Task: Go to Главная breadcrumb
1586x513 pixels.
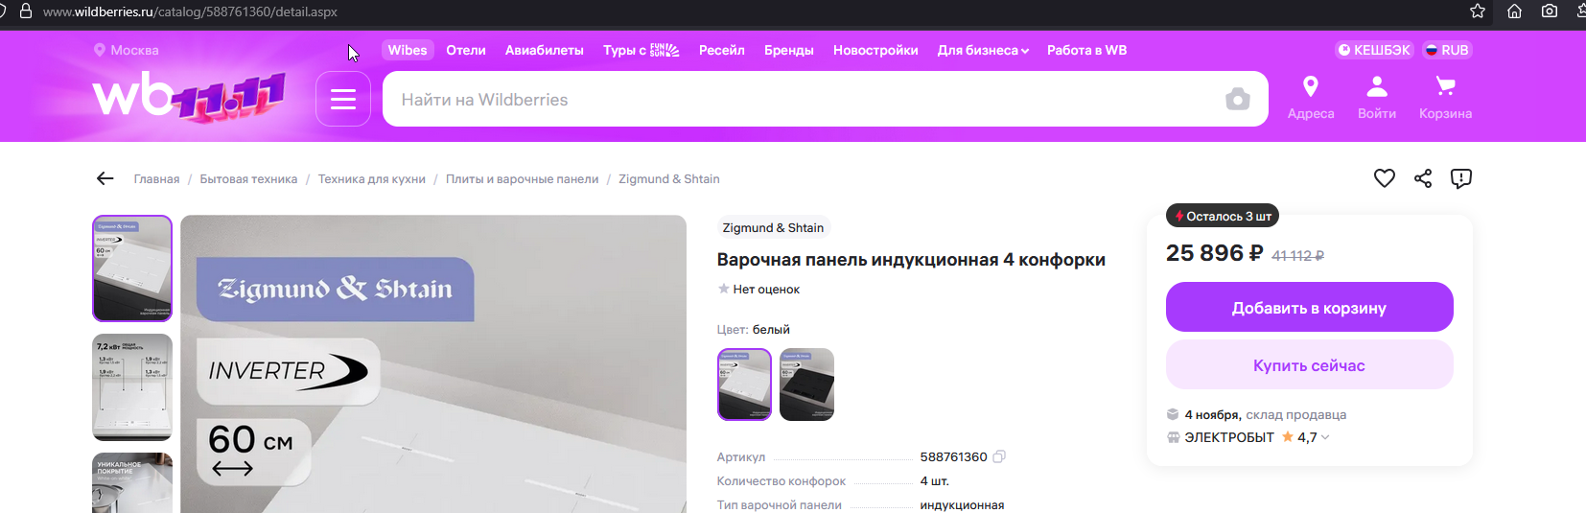Action: click(157, 178)
